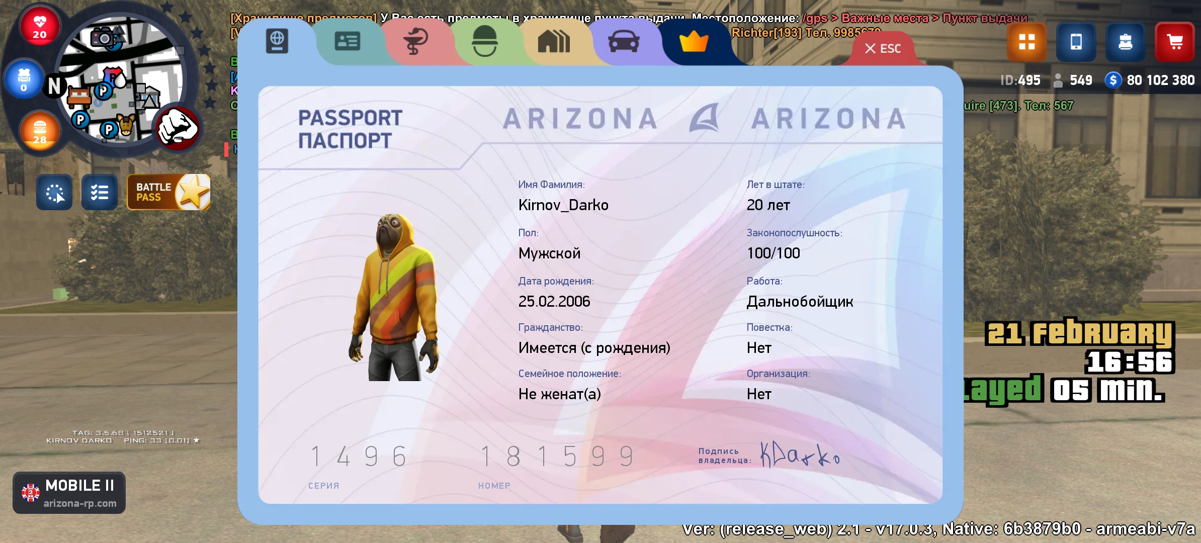Open the orange crown VIP tab
Image resolution: width=1201 pixels, height=543 pixels.
pyautogui.click(x=694, y=41)
